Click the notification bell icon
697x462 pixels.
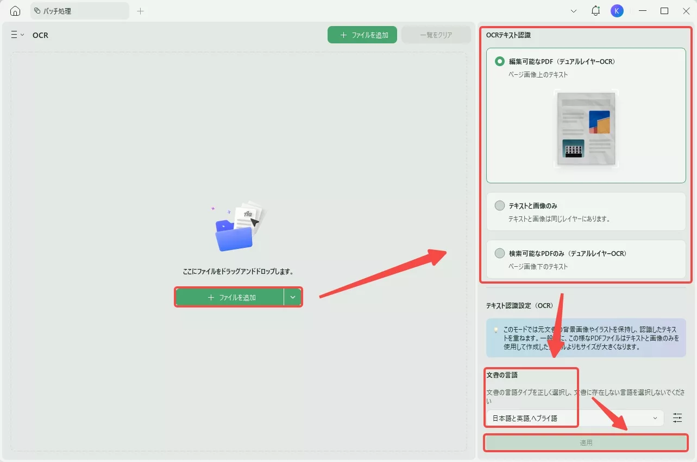pos(595,10)
